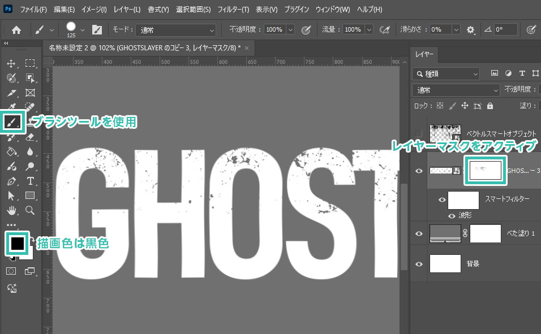Toggle lock transparent pixels
The image size is (541, 334).
[x=440, y=106]
